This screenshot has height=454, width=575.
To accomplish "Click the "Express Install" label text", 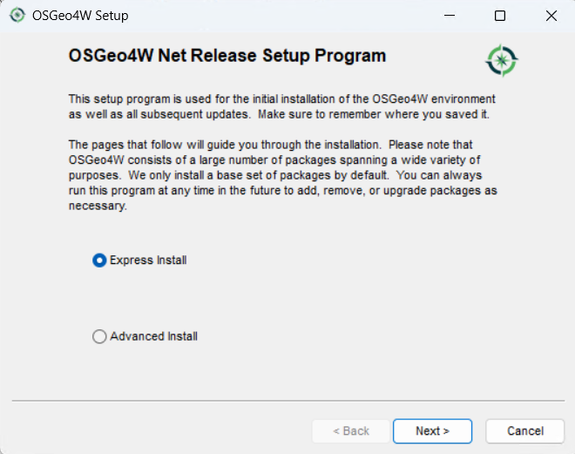I will [148, 261].
